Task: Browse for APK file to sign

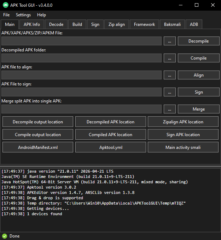Action: (170, 92)
